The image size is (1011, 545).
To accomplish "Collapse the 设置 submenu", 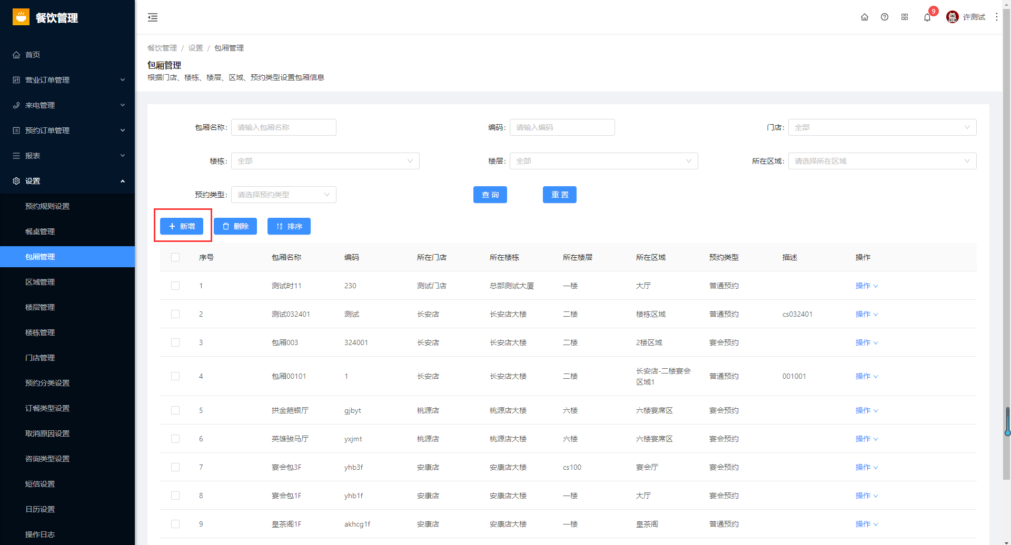I will tap(123, 181).
